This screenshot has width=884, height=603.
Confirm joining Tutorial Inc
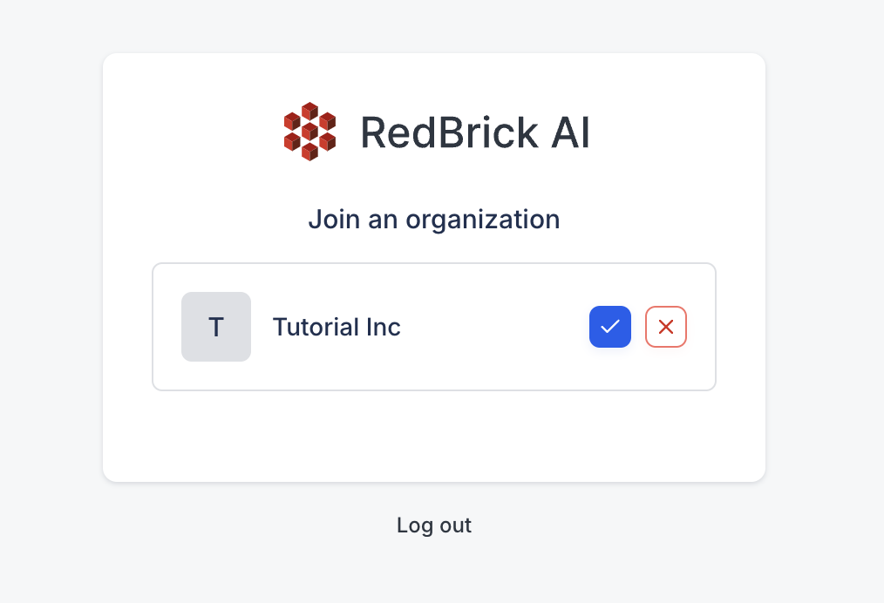coord(610,327)
